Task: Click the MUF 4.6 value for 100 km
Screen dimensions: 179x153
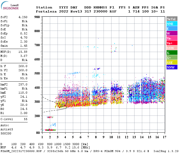Action: [14, 148]
